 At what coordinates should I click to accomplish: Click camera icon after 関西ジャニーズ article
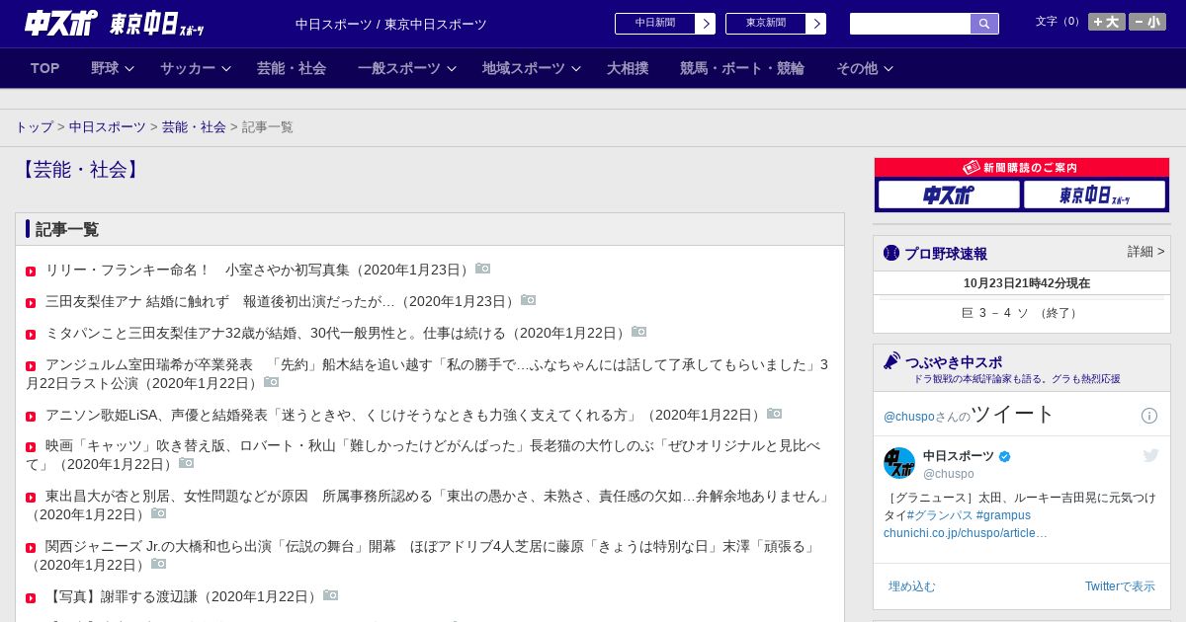click(x=159, y=564)
